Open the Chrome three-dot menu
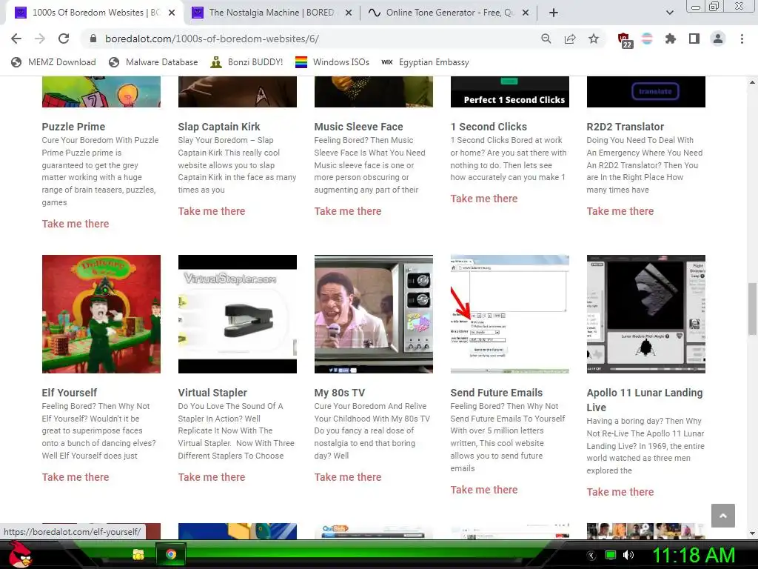 click(x=742, y=39)
